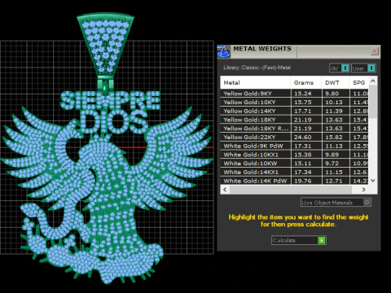Click the scroll right arrow of metal list
The height and width of the screenshot is (293, 391).
pos(363,190)
